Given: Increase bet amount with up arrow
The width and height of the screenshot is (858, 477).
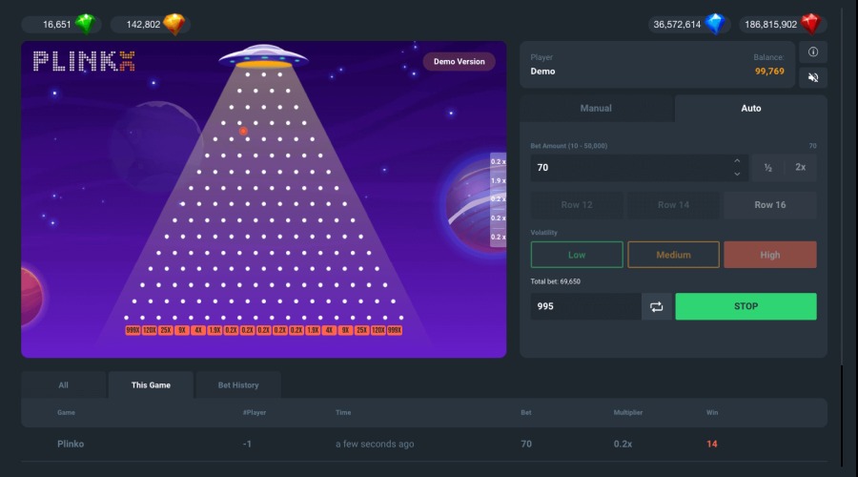Looking at the screenshot, I should 737,161.
